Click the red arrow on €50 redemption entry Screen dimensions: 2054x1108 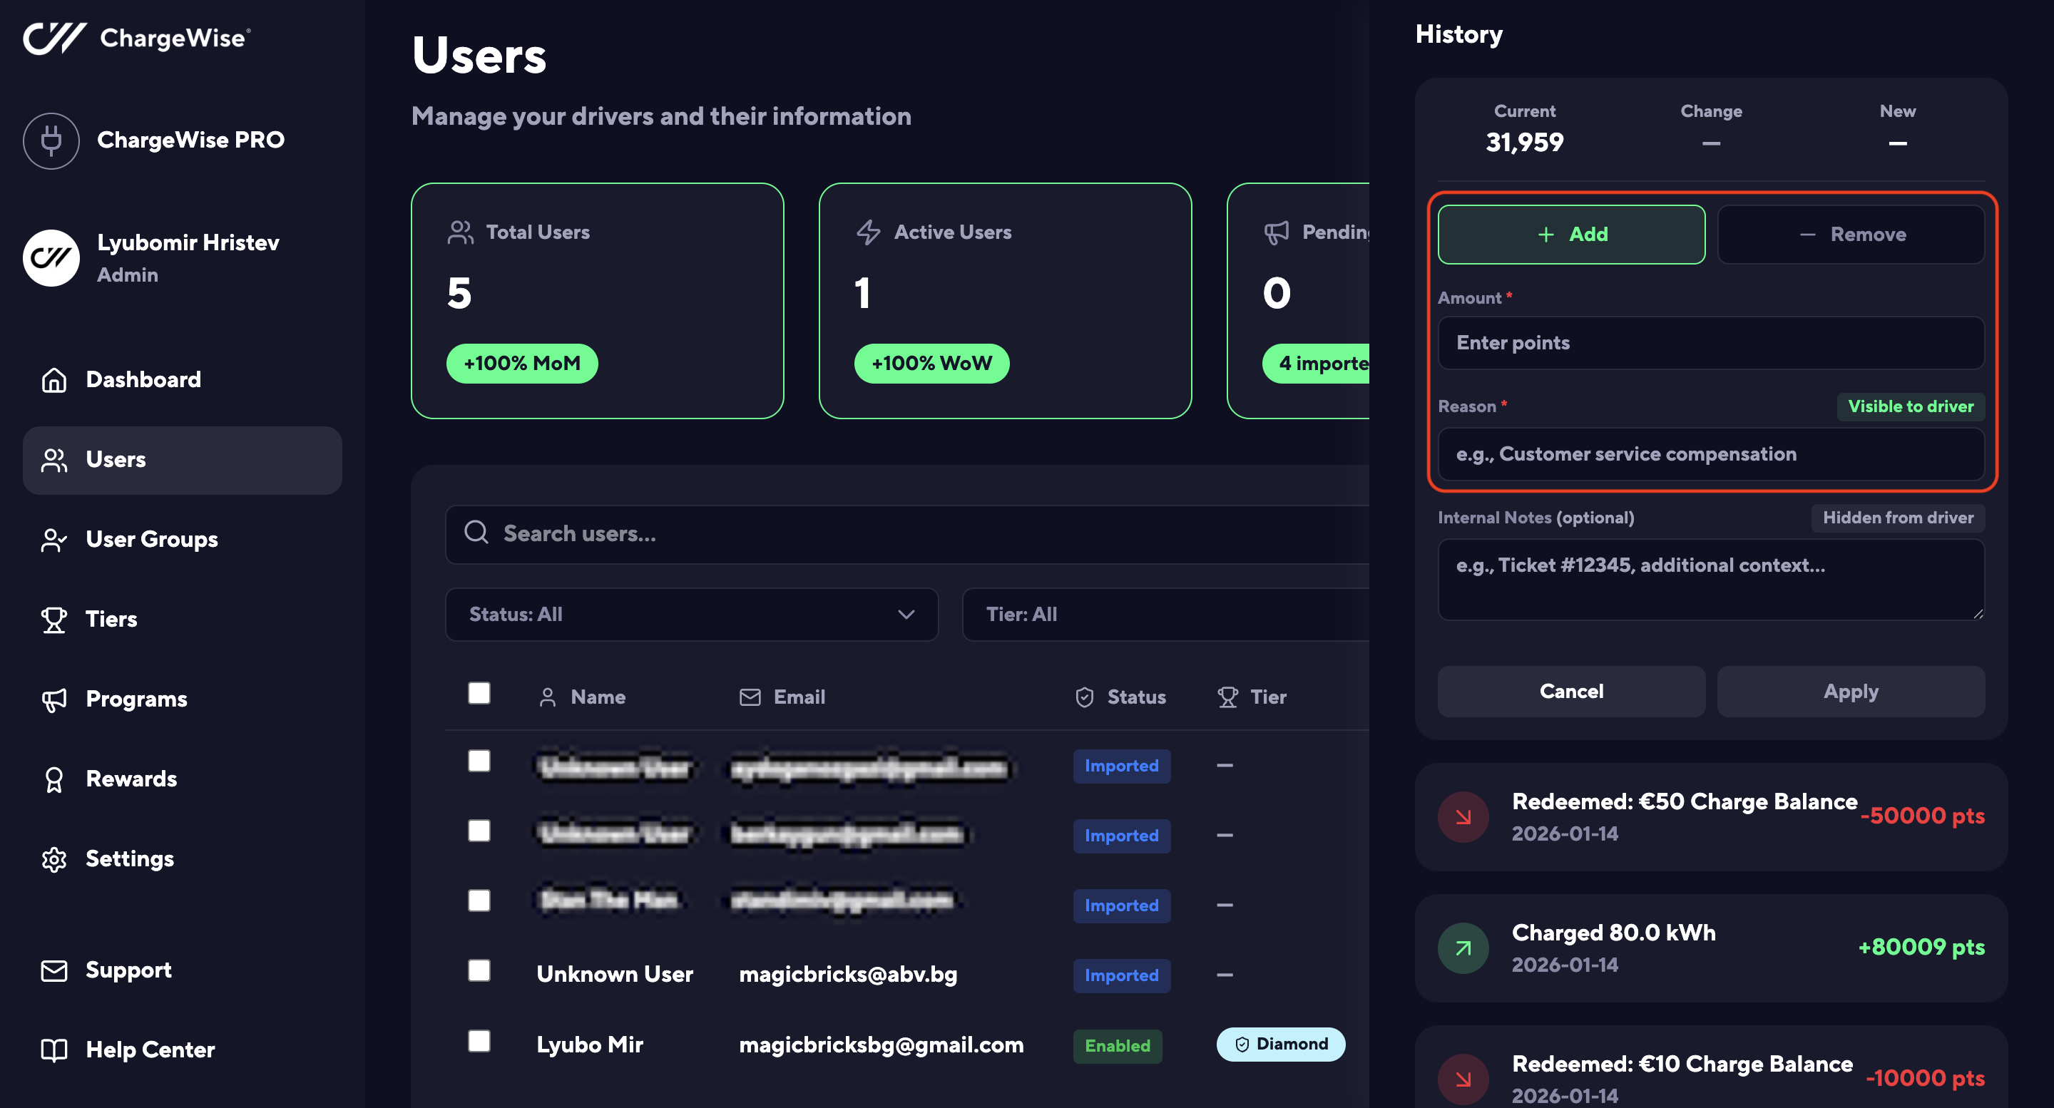(x=1462, y=816)
